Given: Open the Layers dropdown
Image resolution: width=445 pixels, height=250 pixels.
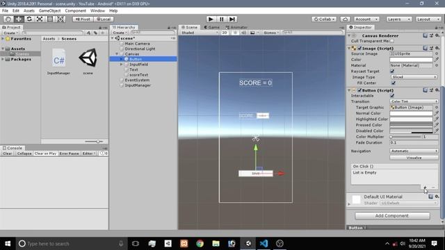Looking at the screenshot, I should (398, 19).
